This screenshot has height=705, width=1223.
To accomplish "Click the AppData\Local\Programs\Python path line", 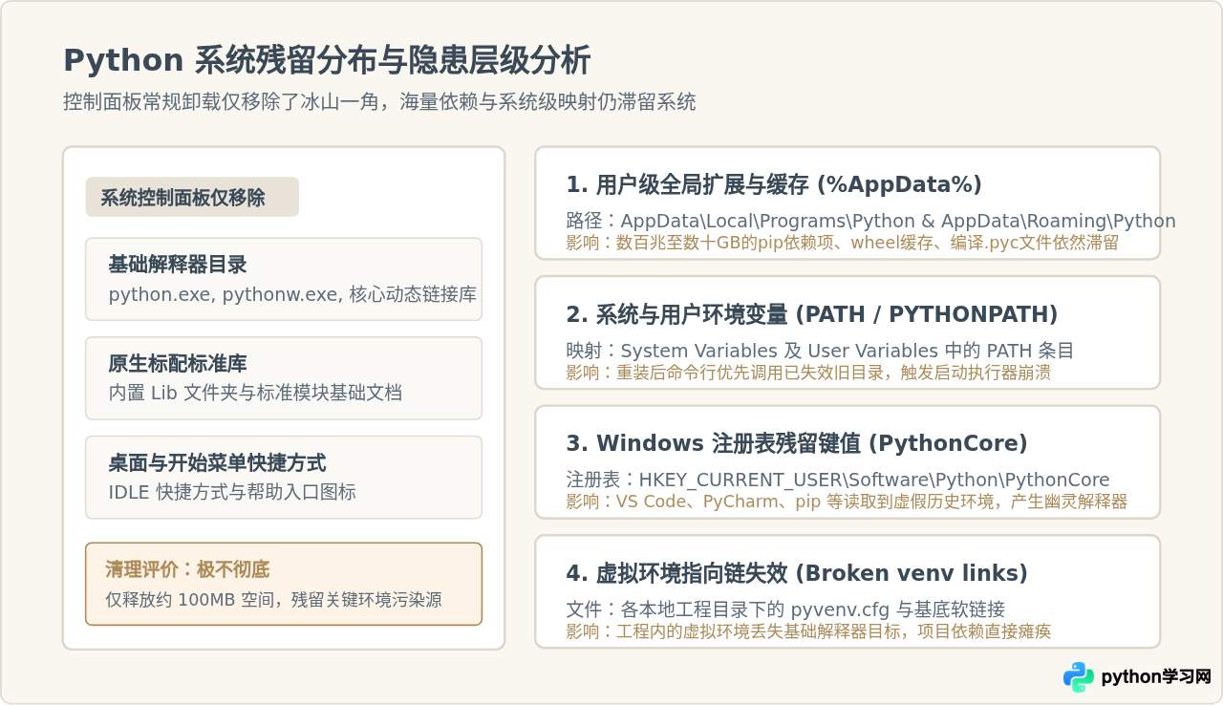I will [x=870, y=221].
